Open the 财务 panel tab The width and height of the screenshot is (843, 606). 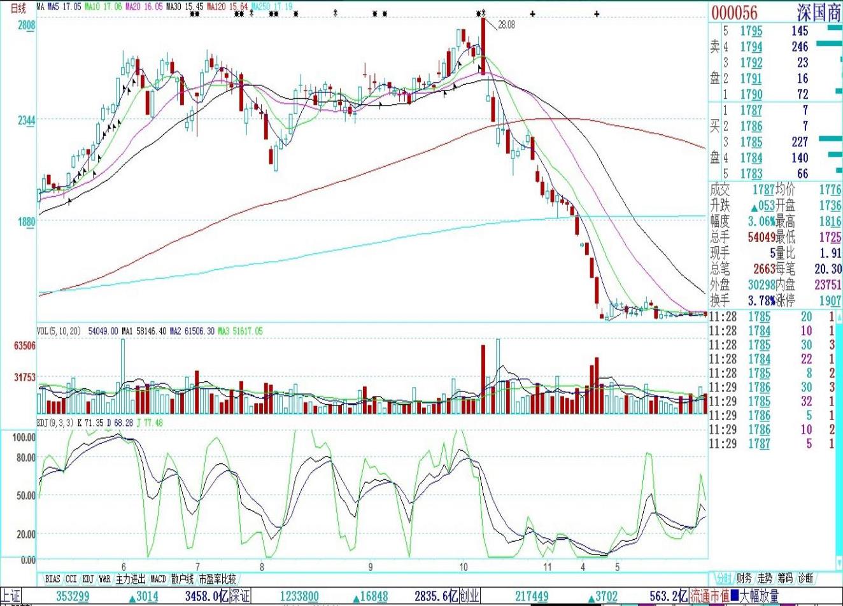[x=743, y=578]
